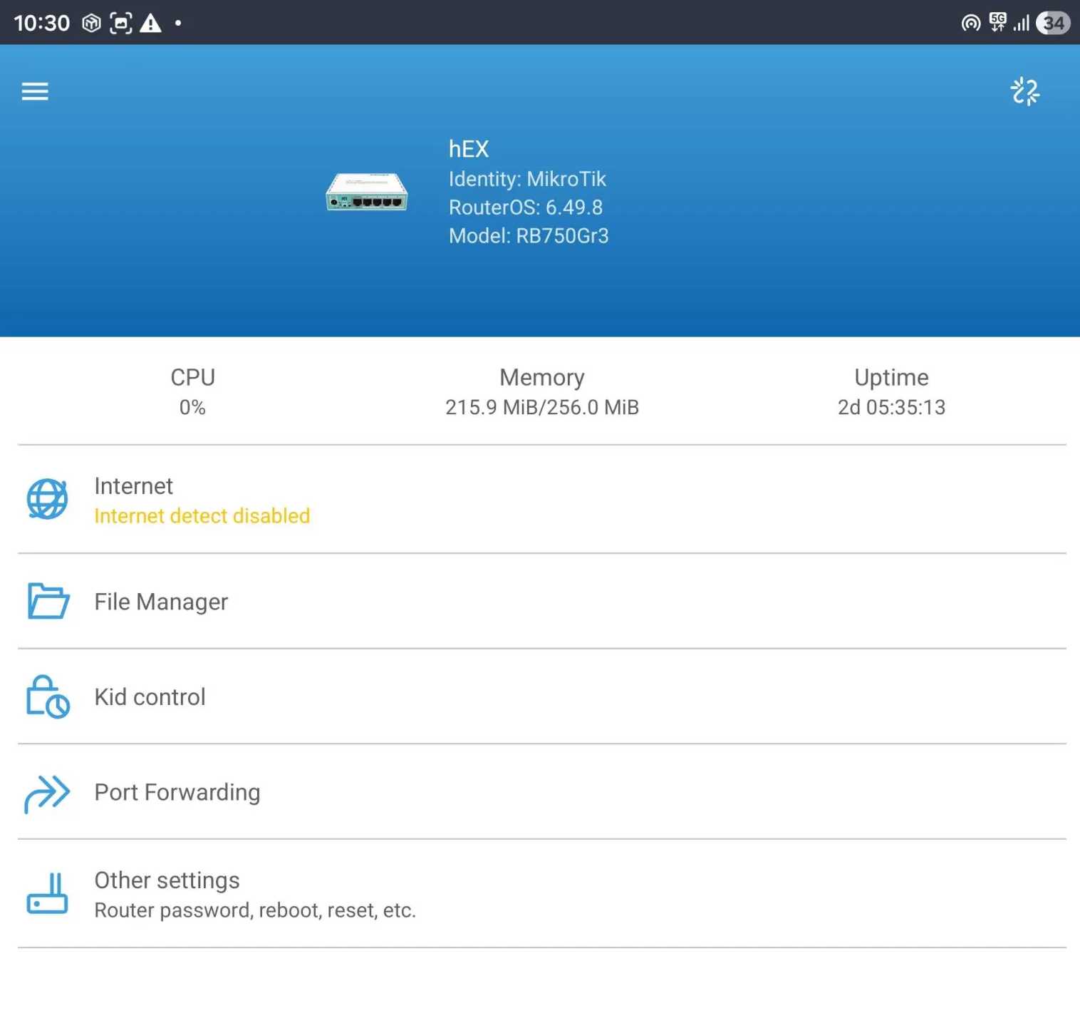Tap the Port Forwarding arrows icon

pos(47,793)
